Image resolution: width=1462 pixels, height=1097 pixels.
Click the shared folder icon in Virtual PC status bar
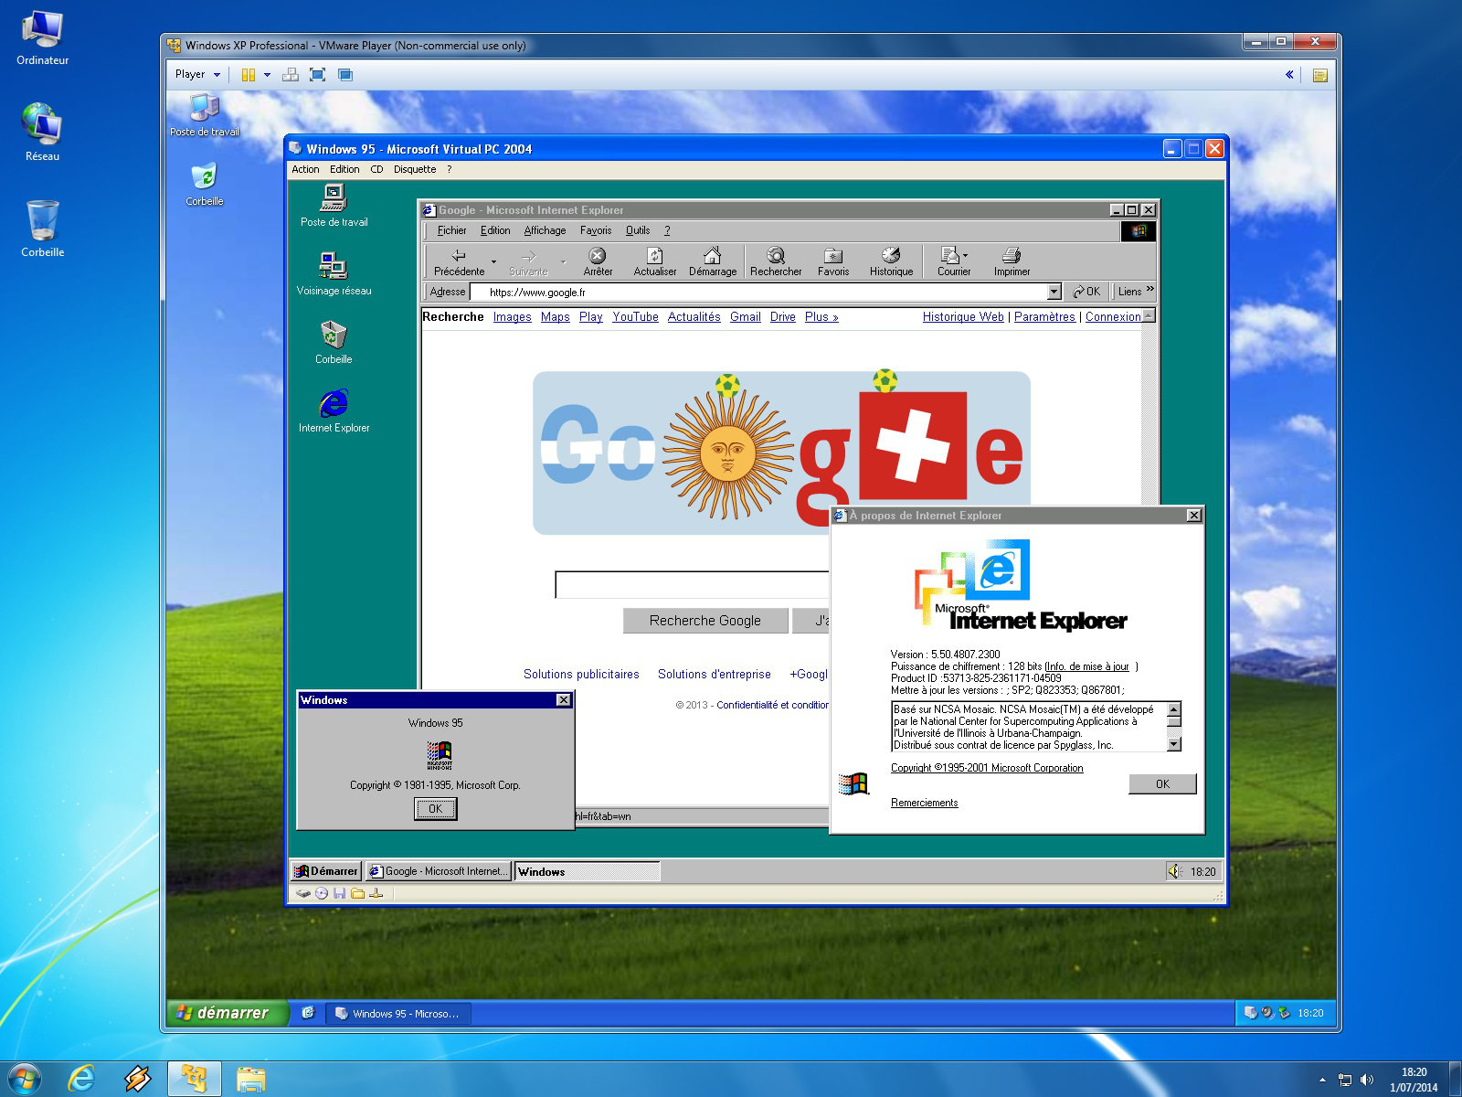(357, 893)
